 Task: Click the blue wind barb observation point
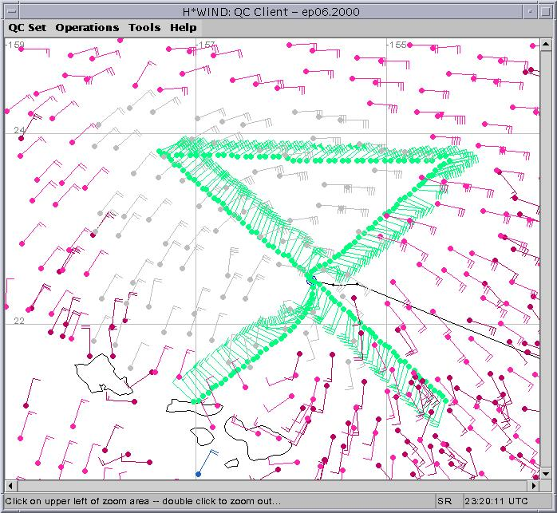(198, 474)
